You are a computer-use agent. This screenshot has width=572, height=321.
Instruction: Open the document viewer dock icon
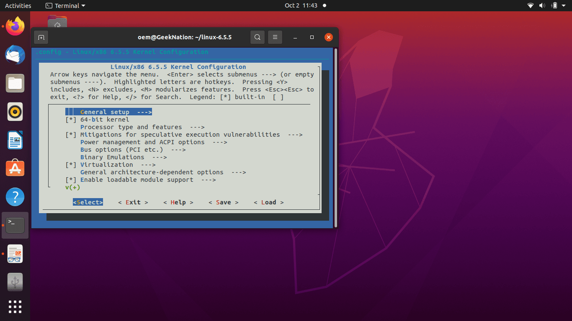point(15,254)
